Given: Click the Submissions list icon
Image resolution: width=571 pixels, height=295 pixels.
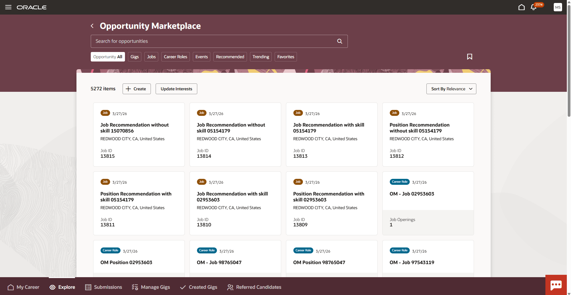Looking at the screenshot, I should tap(88, 287).
